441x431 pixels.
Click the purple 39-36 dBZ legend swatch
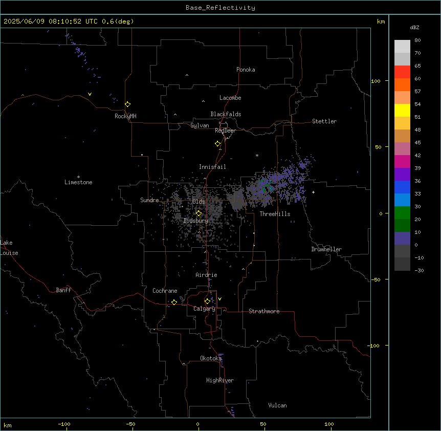click(402, 174)
